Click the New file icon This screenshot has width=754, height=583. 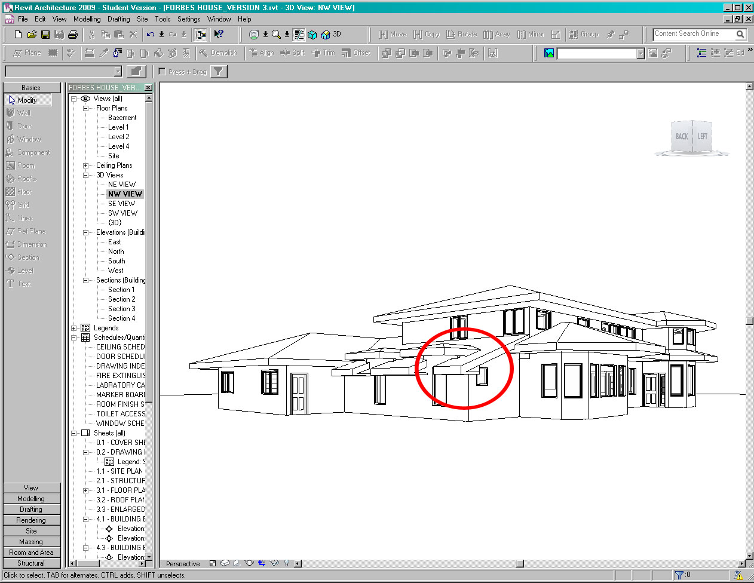18,35
